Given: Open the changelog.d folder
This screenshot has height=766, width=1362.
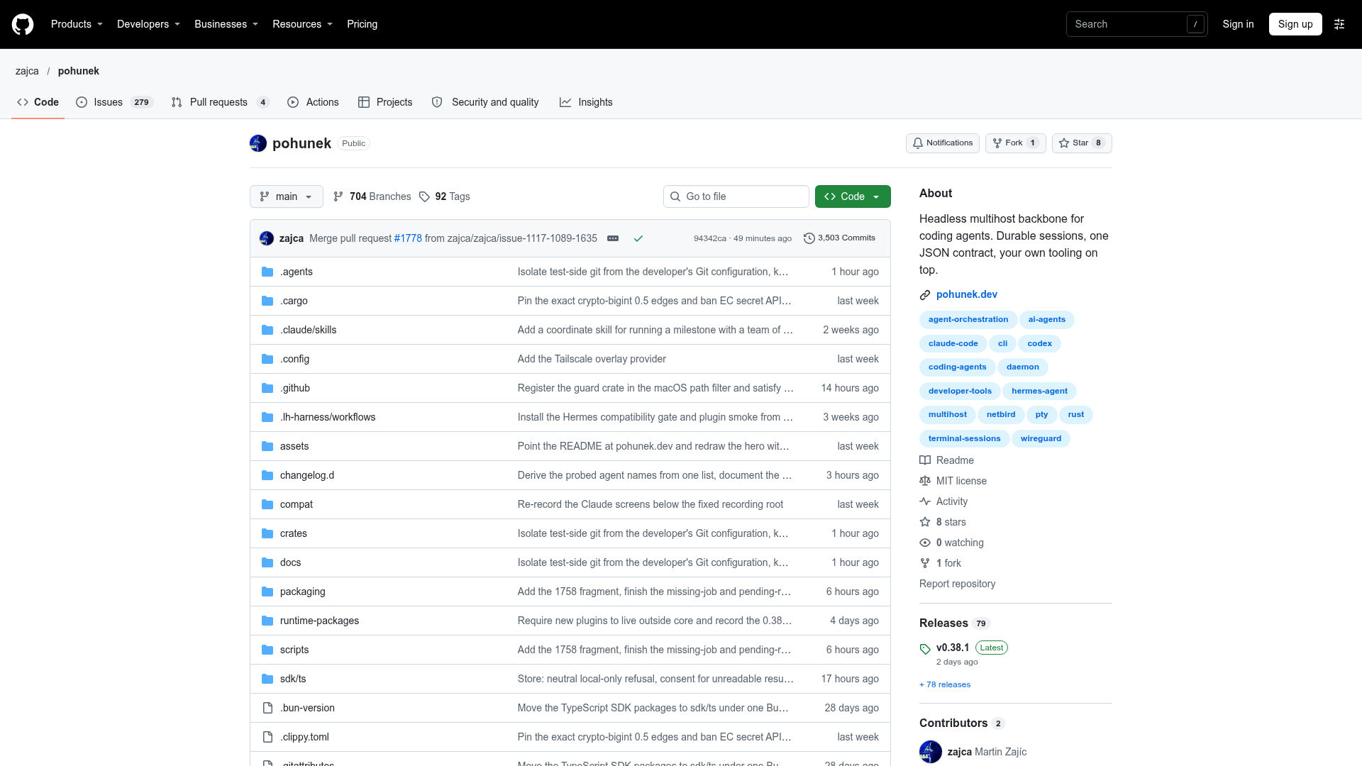Looking at the screenshot, I should (x=307, y=475).
